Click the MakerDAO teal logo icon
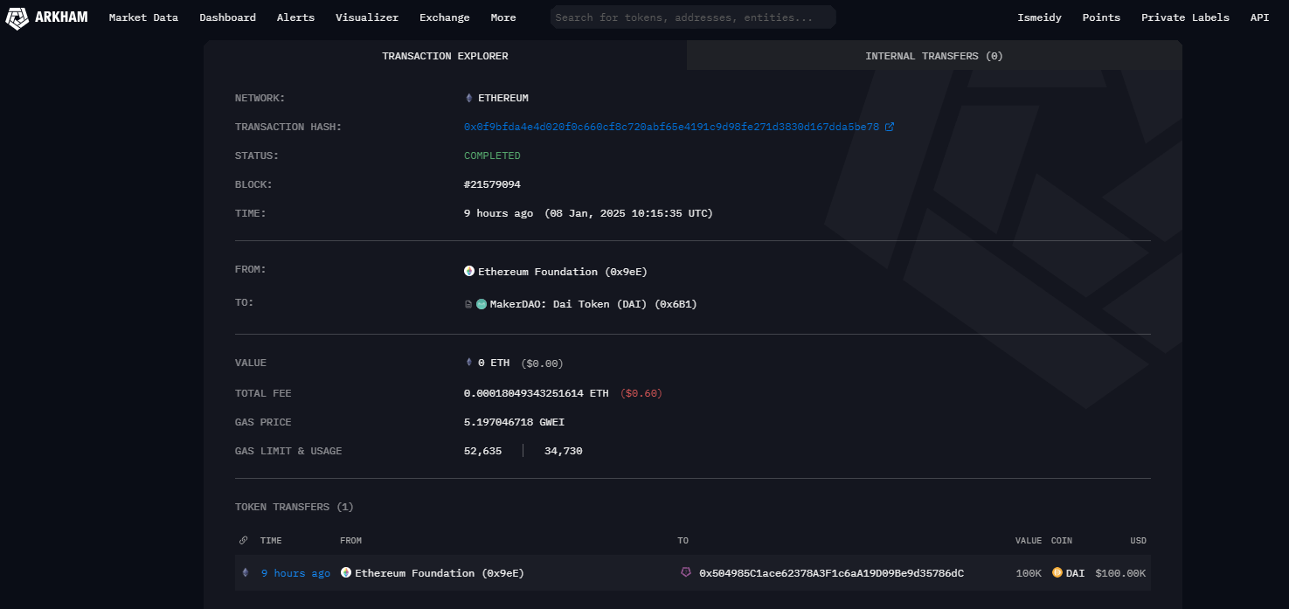This screenshot has width=1289, height=609. click(482, 304)
